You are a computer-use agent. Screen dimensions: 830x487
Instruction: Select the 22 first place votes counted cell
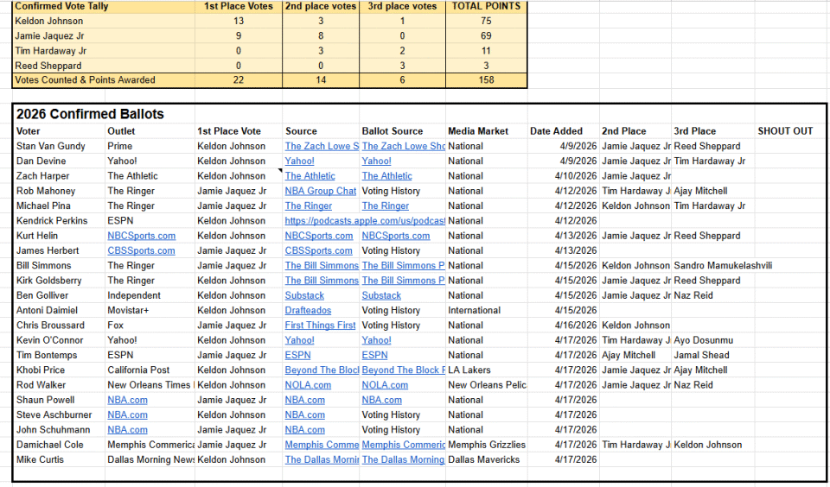click(x=239, y=79)
